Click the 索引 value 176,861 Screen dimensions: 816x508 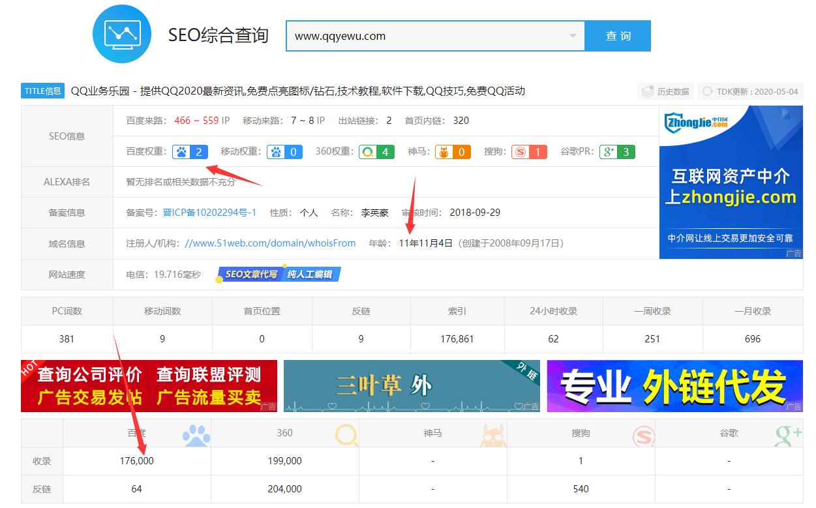(457, 339)
